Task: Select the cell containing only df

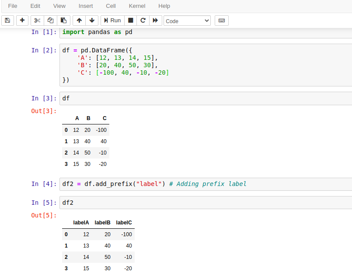Action: click(206, 98)
